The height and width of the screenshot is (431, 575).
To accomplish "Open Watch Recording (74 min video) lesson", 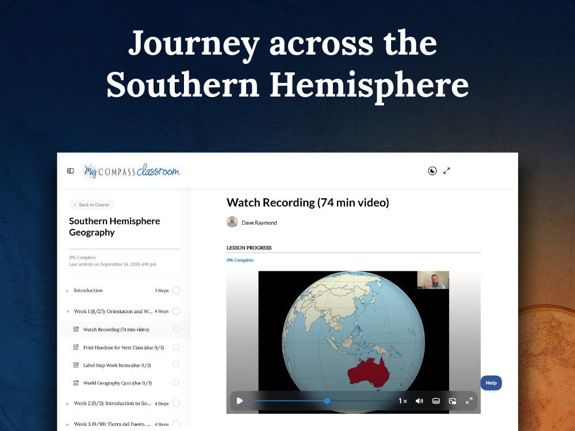I will click(116, 329).
